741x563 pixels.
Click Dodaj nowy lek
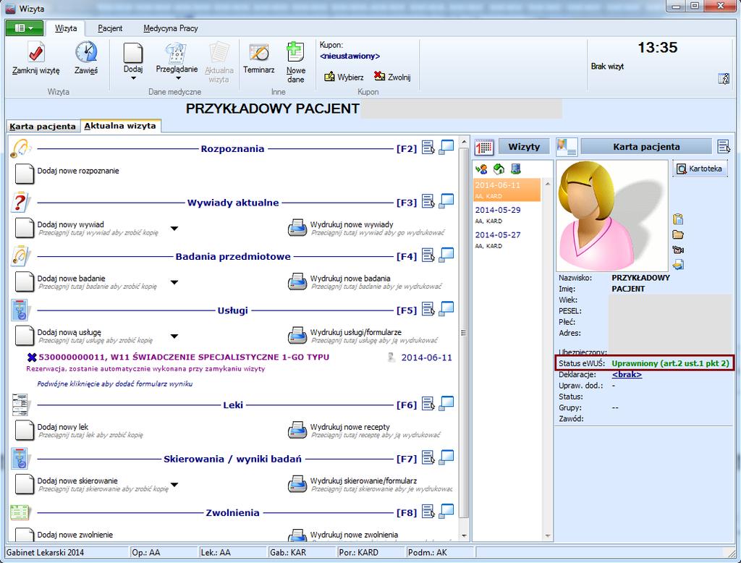point(63,427)
